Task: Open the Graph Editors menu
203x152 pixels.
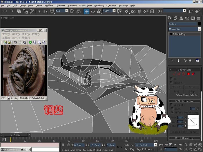Action: pyautogui.click(x=86, y=6)
